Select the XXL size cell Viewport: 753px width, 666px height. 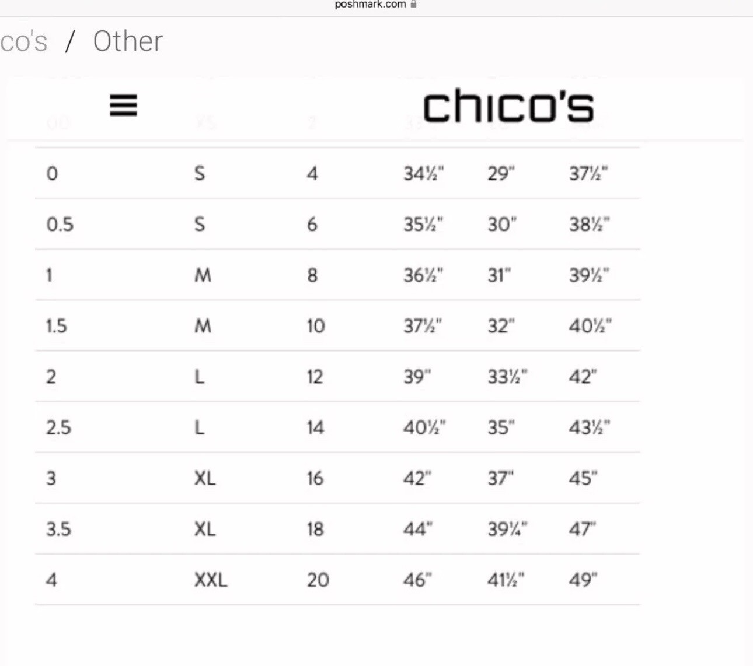(211, 580)
